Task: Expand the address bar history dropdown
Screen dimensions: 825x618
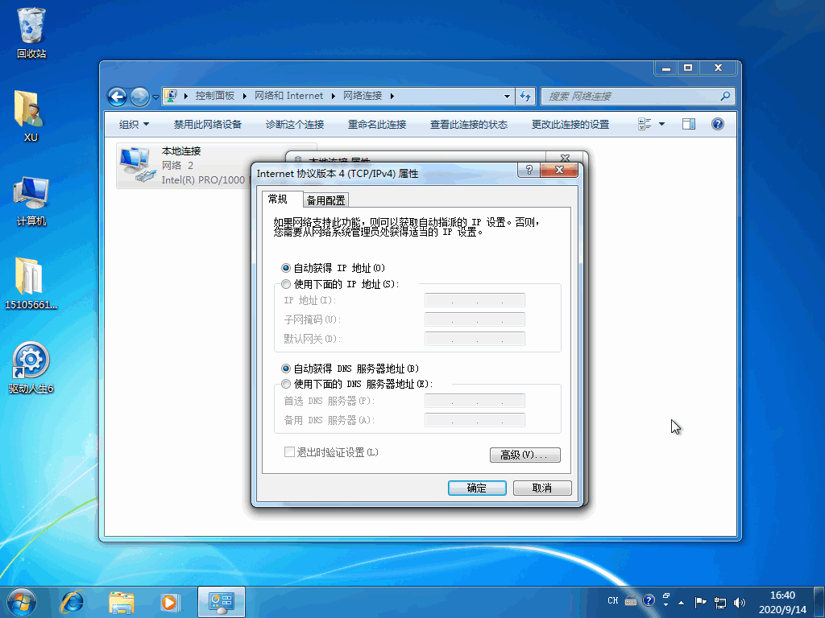Action: [x=507, y=96]
